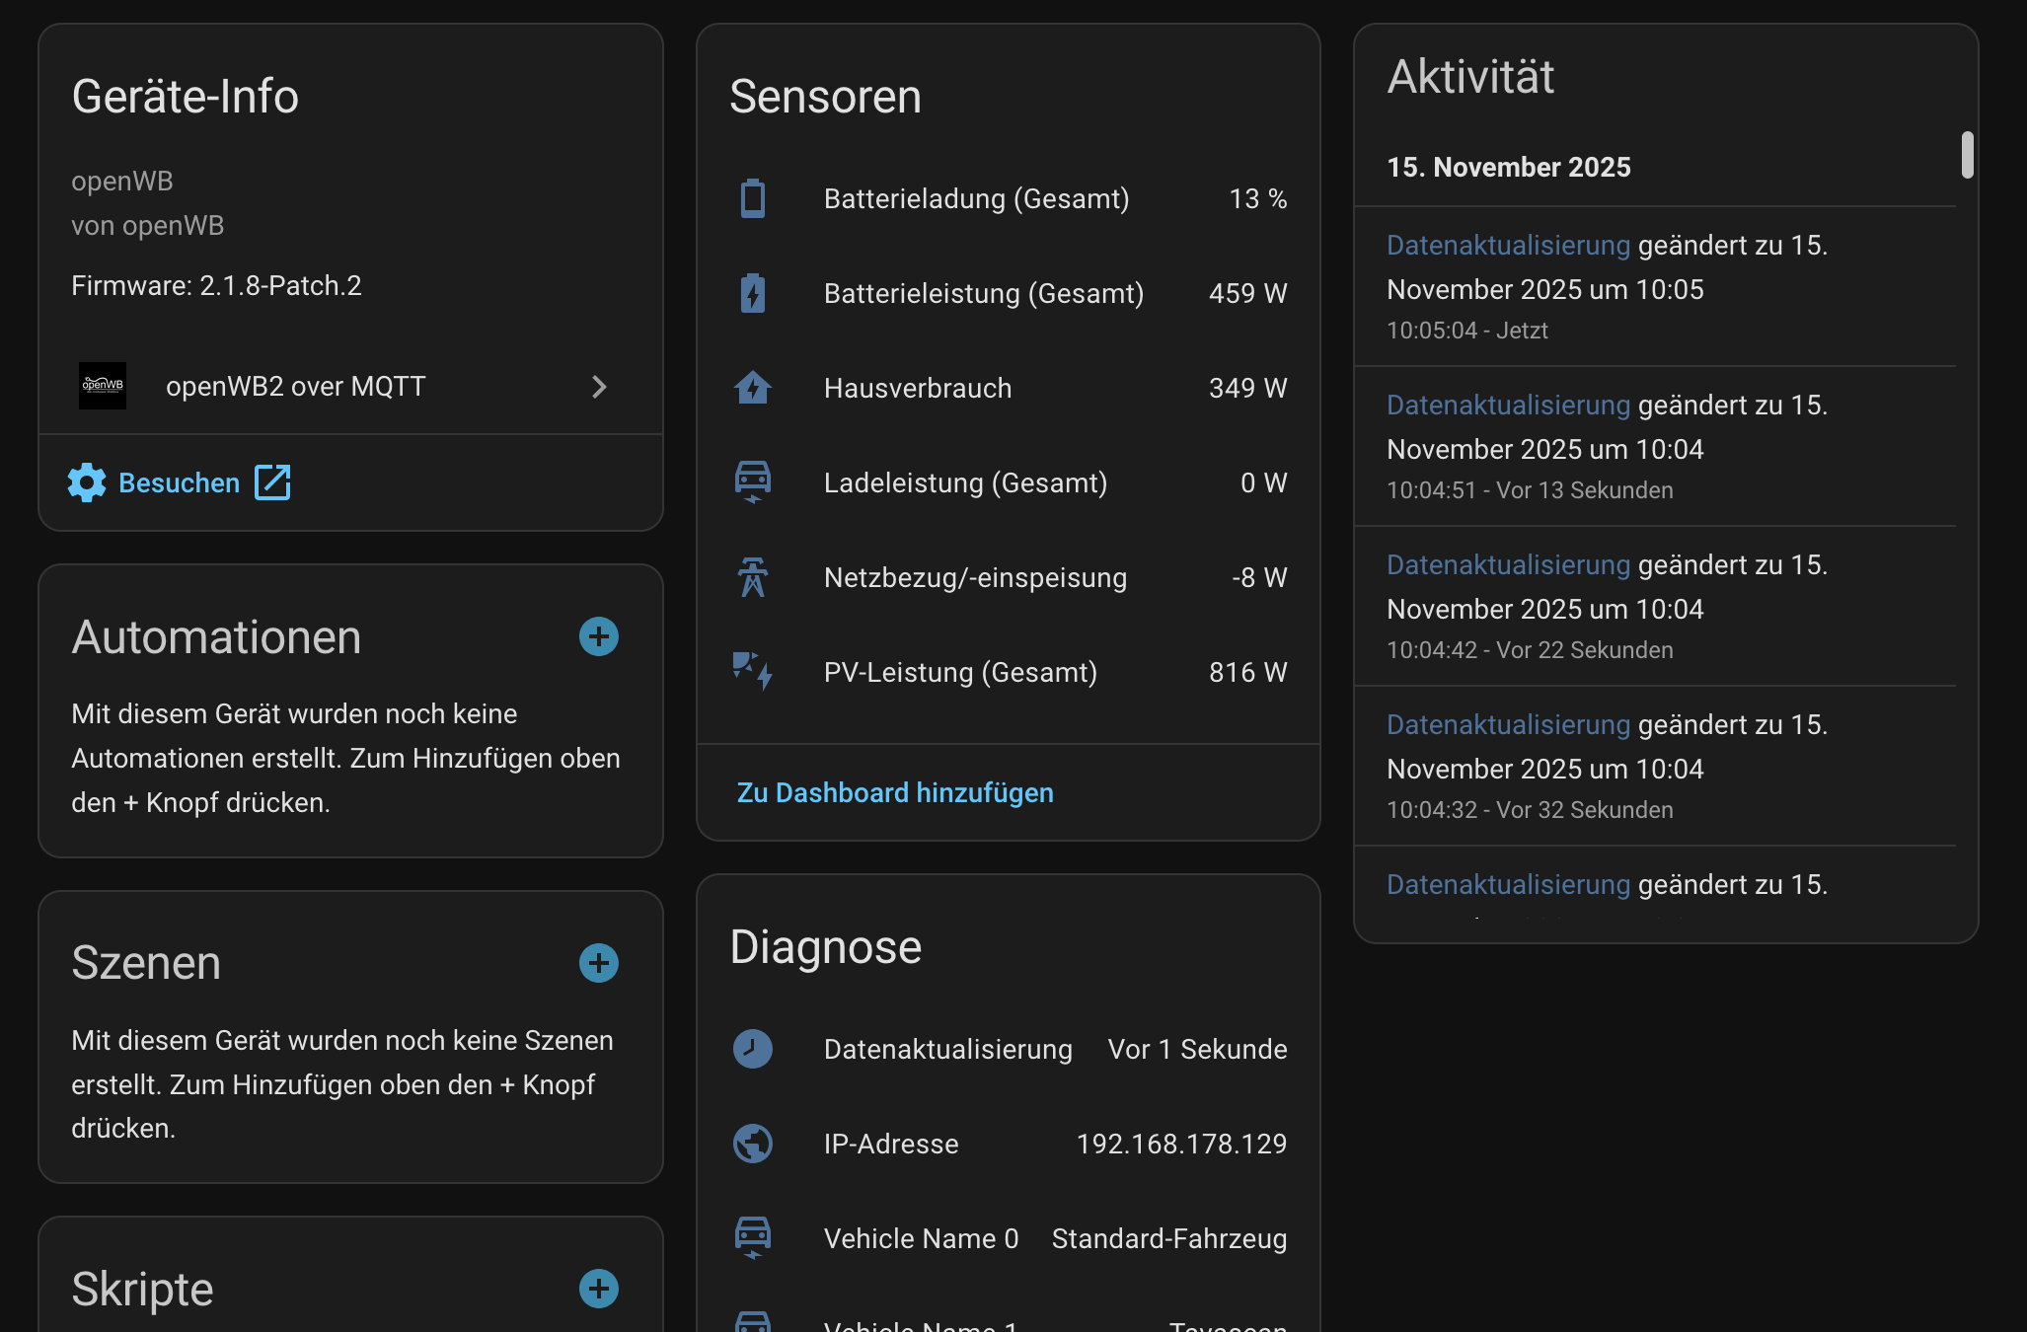Open the Besuchen device link

[180, 482]
